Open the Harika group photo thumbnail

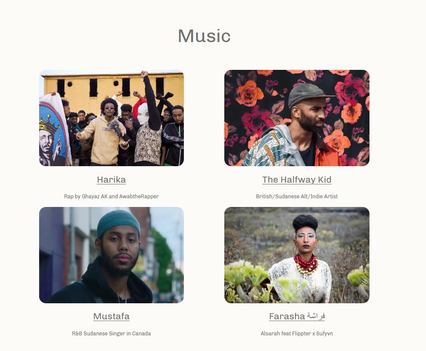(111, 118)
